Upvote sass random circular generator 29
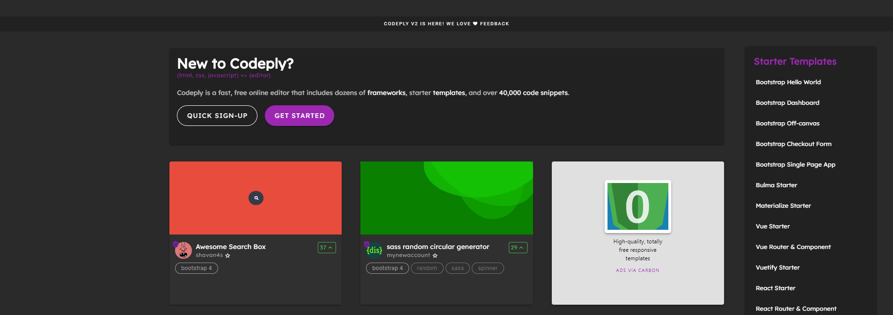 [x=518, y=248]
